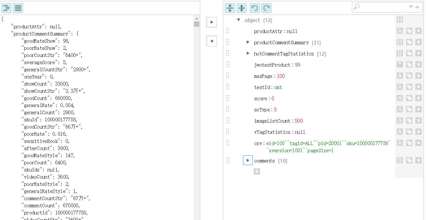Select the jwotestProduct value 99
Image resolution: width=426 pixels, height=220 pixels.
pyautogui.click(x=297, y=65)
